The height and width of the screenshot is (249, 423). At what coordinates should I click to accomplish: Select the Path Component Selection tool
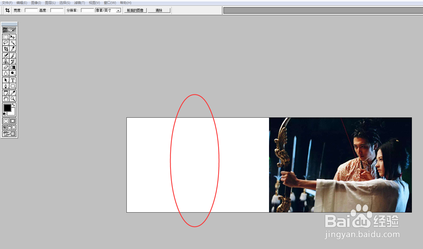pyautogui.click(x=6, y=80)
